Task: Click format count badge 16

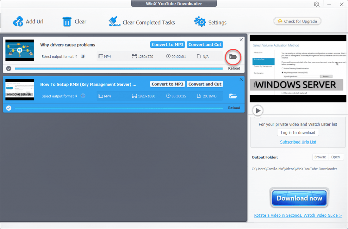Action: (83, 56)
